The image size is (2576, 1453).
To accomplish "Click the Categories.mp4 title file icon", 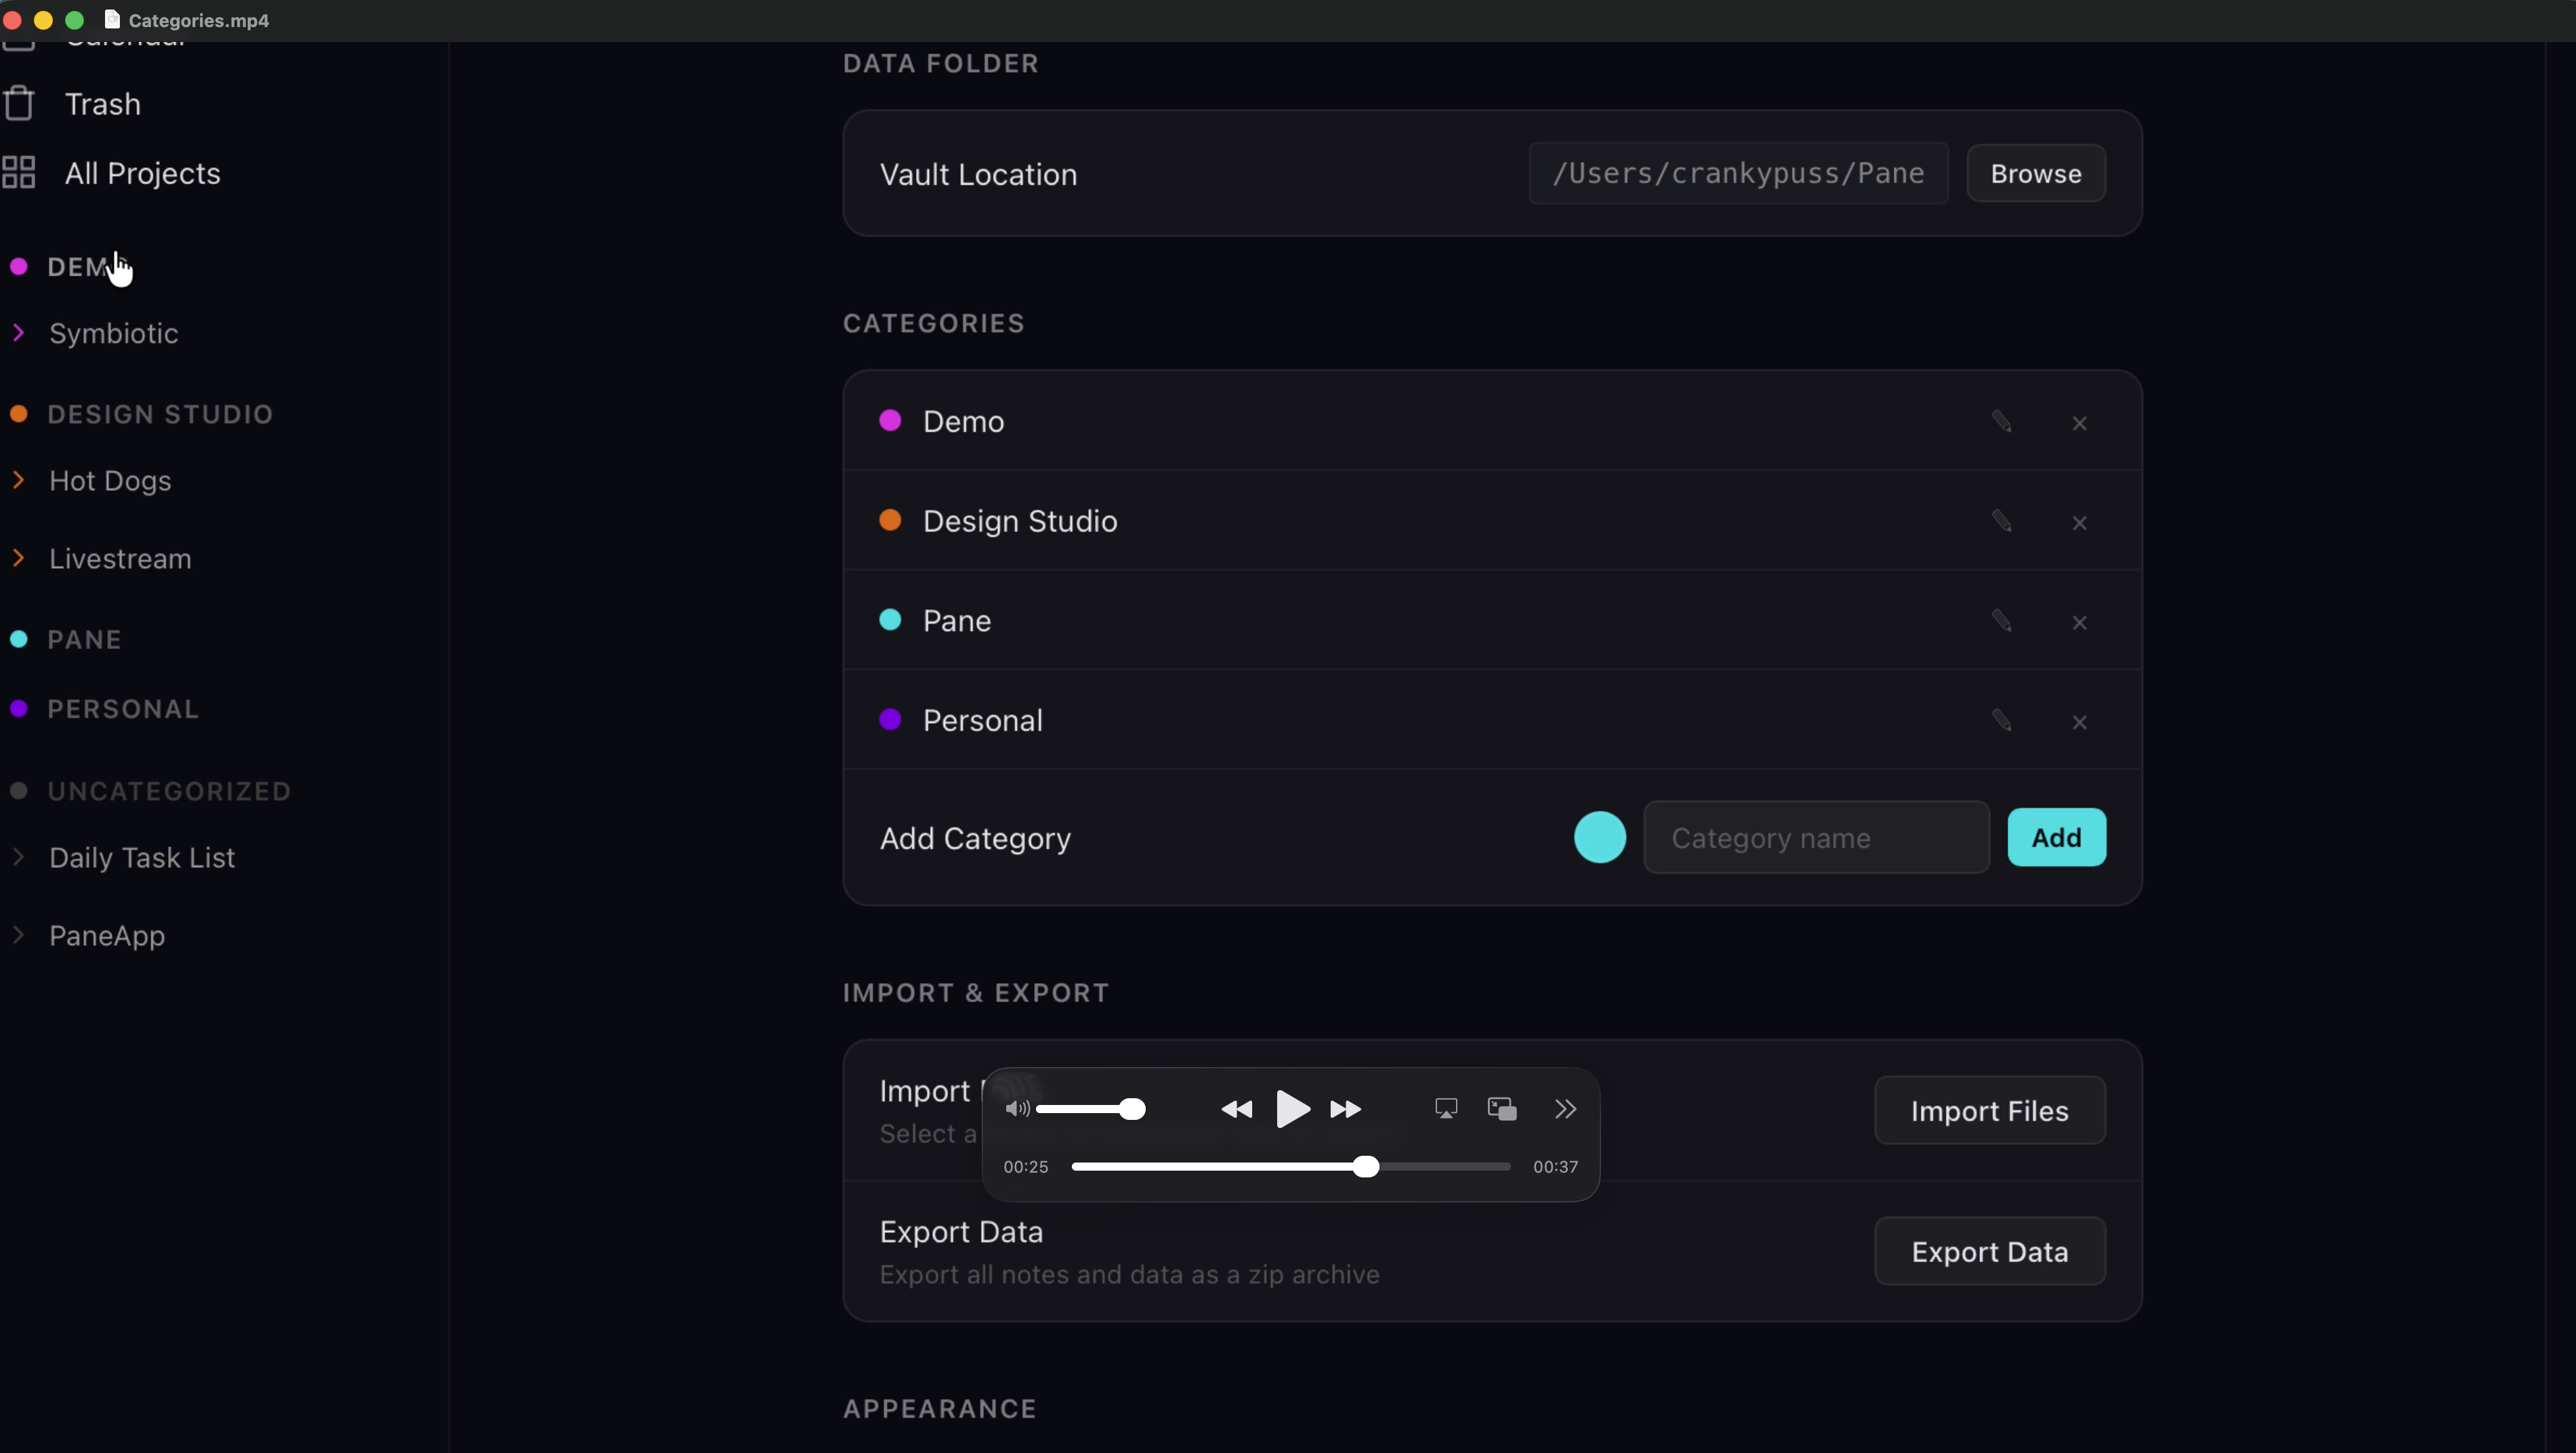I will tap(112, 20).
